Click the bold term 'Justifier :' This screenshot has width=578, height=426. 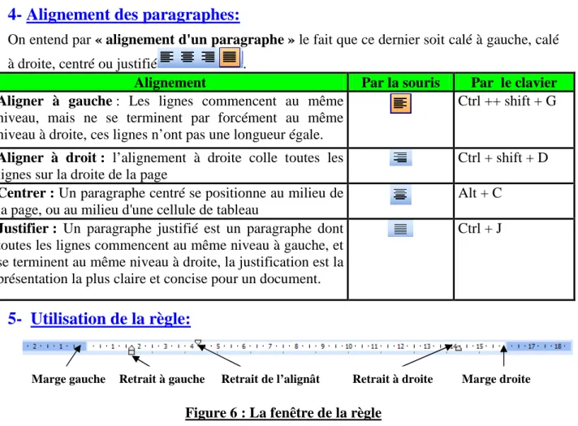tap(28, 229)
